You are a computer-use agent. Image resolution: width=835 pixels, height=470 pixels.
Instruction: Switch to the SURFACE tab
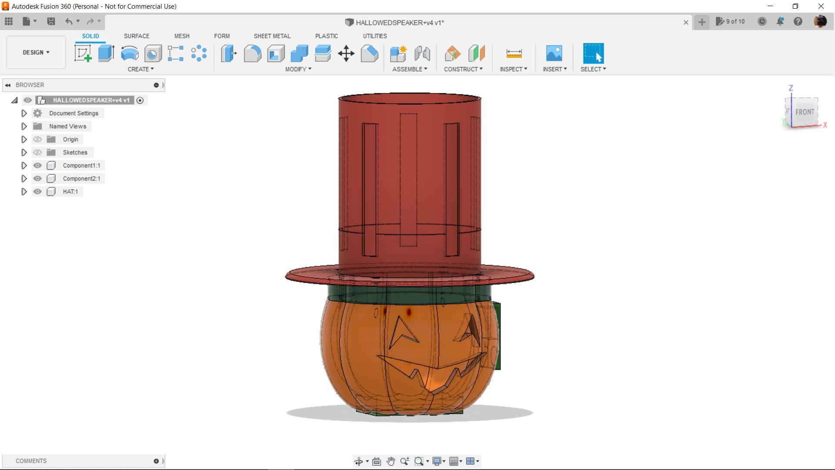click(x=136, y=36)
